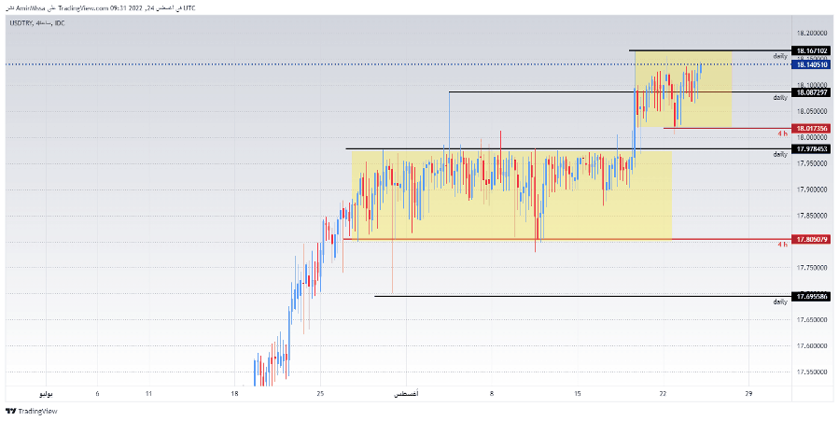Click date 22 on the time axis

coord(664,394)
